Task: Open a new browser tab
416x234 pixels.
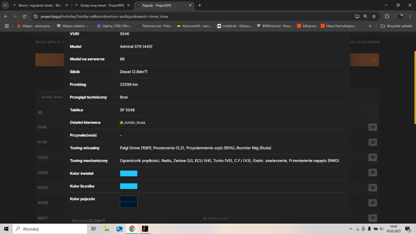Action: point(200,5)
